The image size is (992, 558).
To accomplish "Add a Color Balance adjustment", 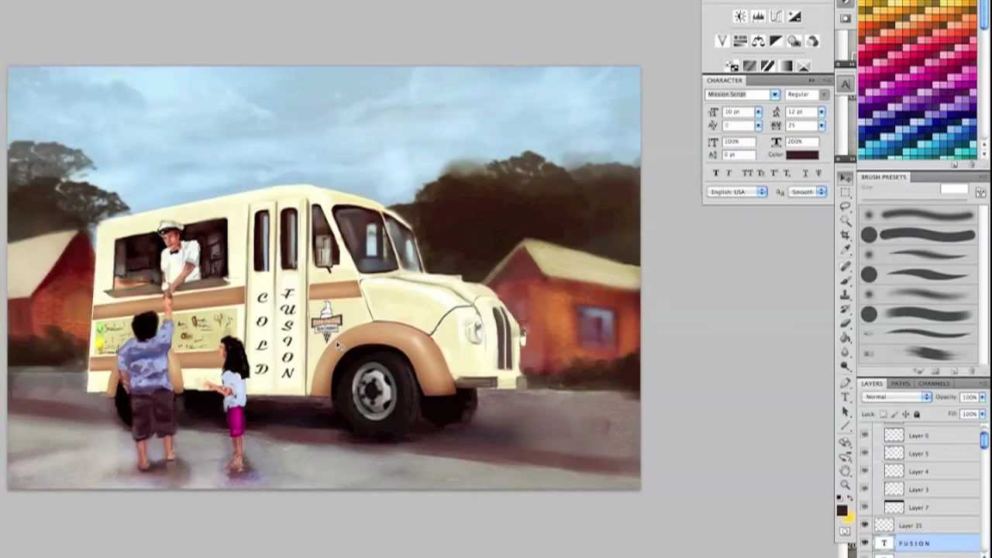I will pyautogui.click(x=758, y=41).
